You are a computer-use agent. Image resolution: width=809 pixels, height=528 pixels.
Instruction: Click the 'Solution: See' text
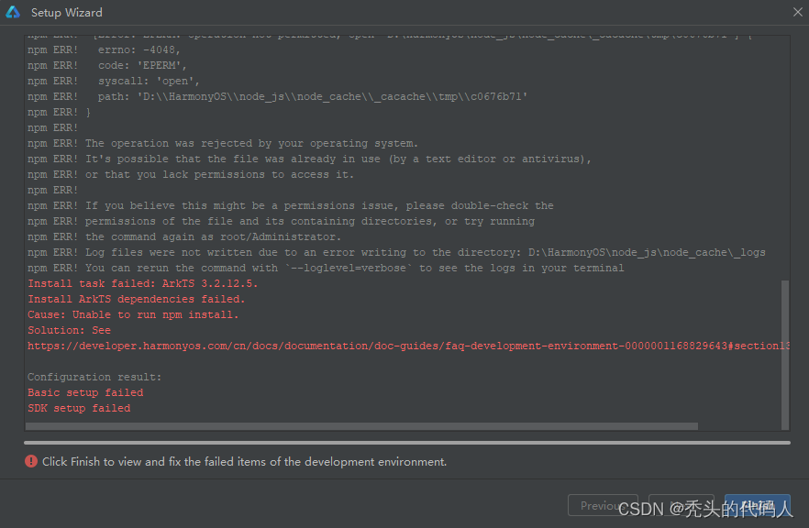click(69, 330)
